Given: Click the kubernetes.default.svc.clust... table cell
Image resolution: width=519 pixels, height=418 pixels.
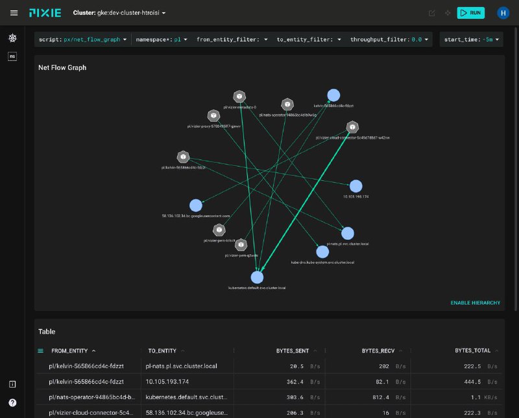Looking at the screenshot, I should coord(186,397).
